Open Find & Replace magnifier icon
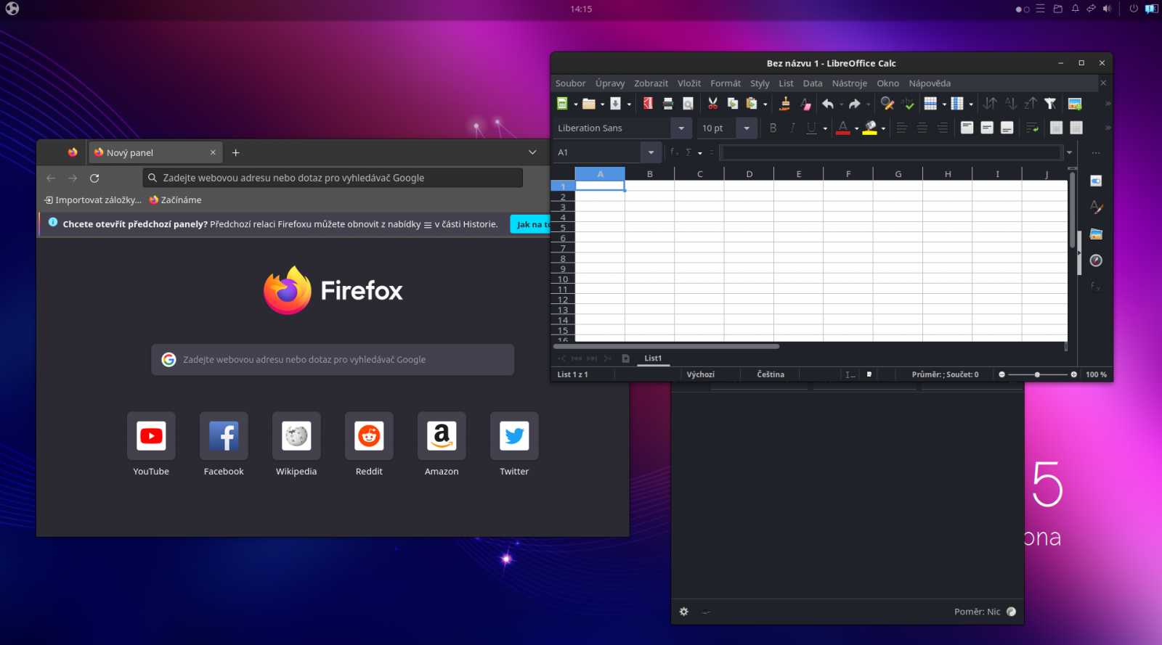Viewport: 1162px width, 645px height. click(887, 104)
